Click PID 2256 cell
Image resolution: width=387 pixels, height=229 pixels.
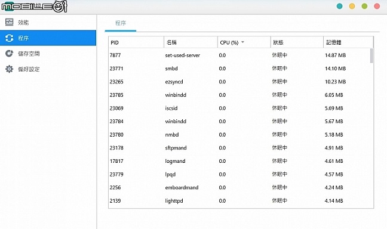[115, 188]
